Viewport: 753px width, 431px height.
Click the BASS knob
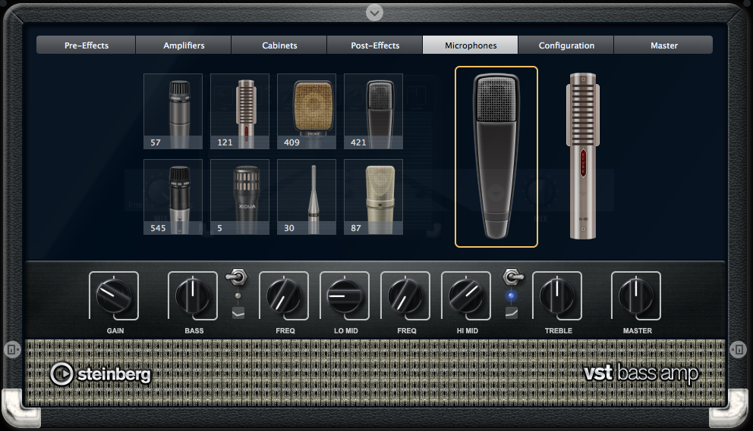193,296
